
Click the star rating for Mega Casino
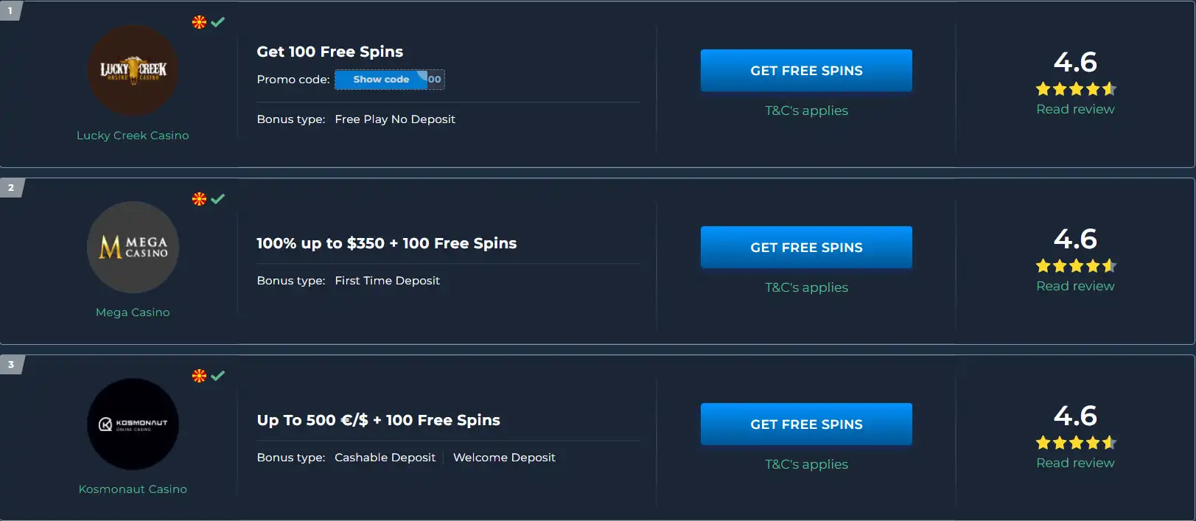coord(1076,266)
